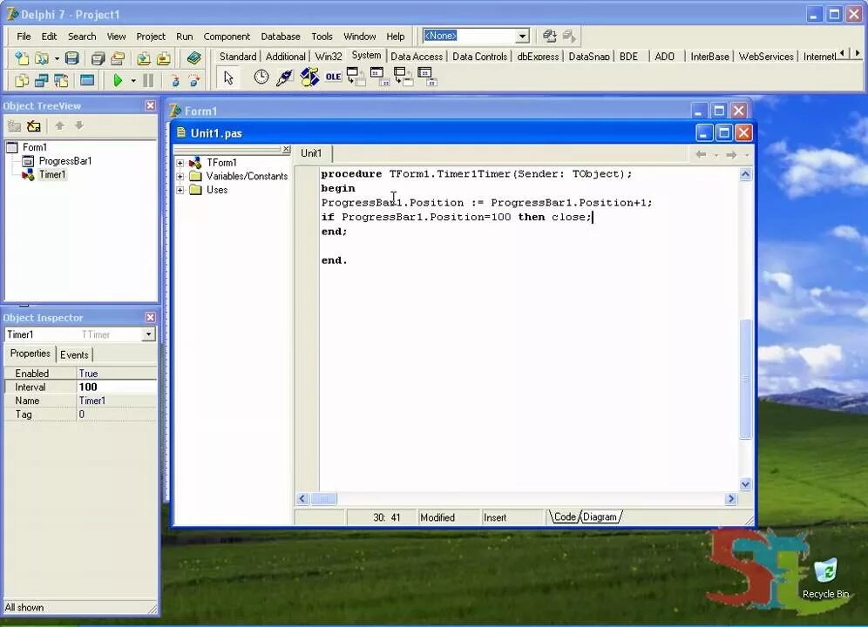868x627 pixels.
Task: Click the Step Over icon
Action: click(x=194, y=81)
